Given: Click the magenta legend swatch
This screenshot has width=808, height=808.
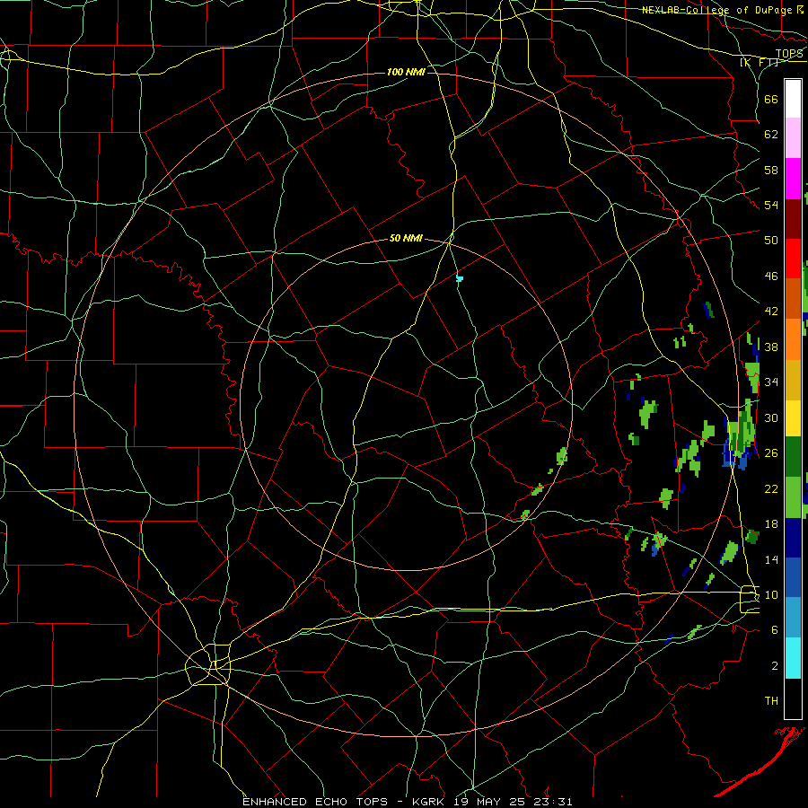Looking at the screenshot, I should pyautogui.click(x=793, y=179).
